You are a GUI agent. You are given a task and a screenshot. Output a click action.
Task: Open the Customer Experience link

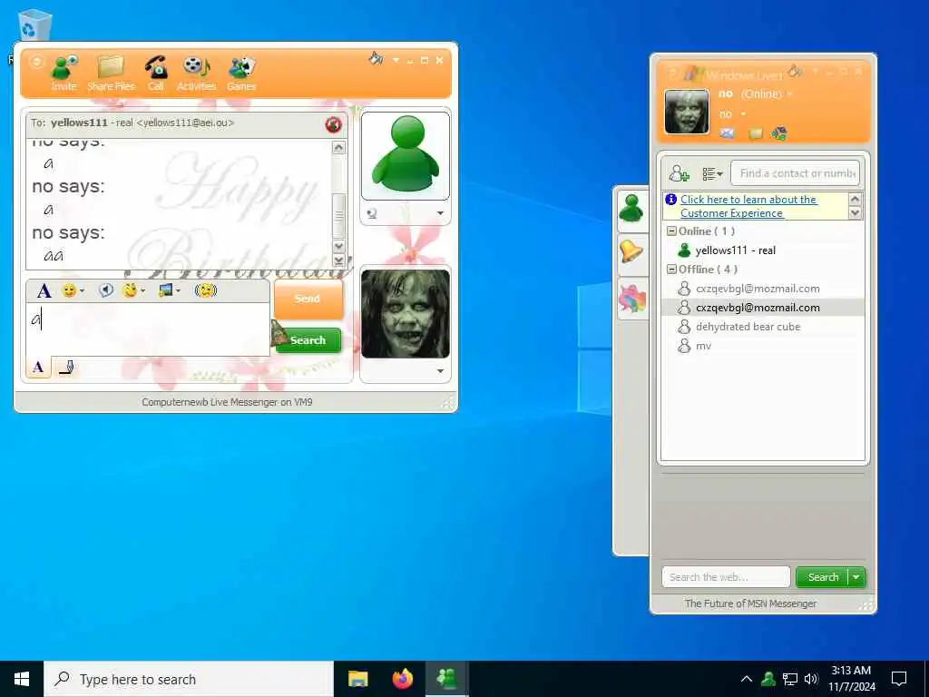click(748, 206)
